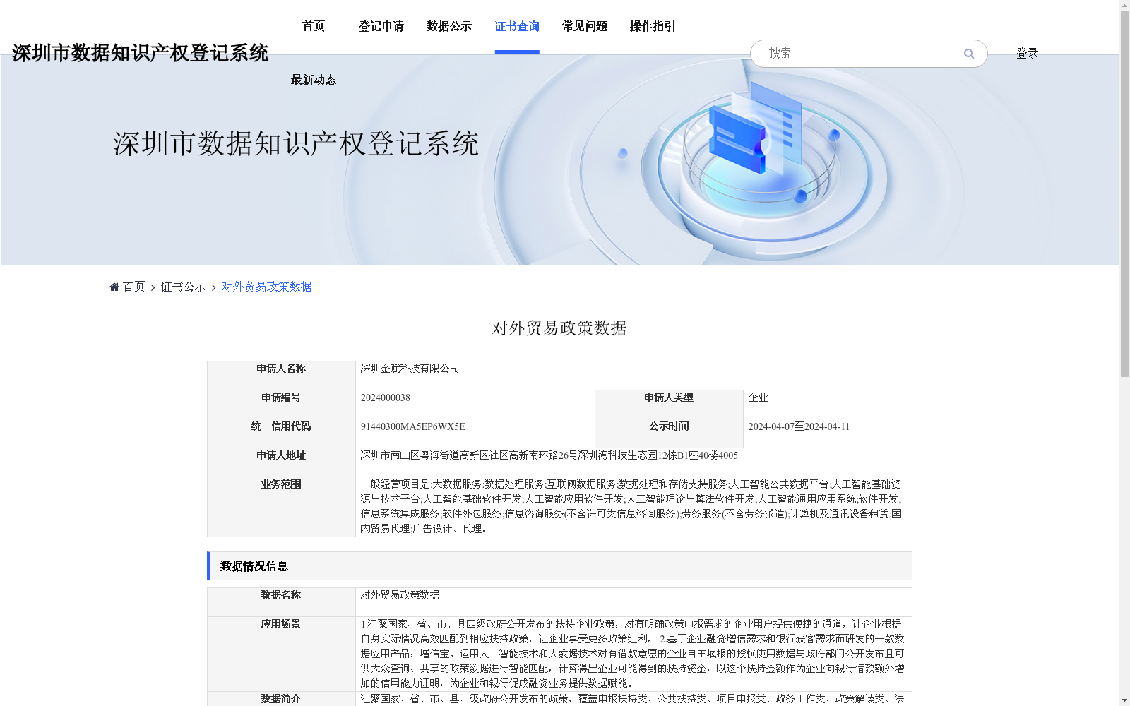
Task: Click credit code 91440300MA5EP6WX5E
Action: click(x=412, y=426)
